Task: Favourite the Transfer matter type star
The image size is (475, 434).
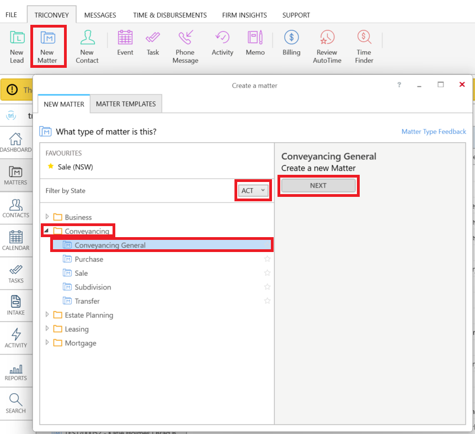Action: tap(267, 301)
